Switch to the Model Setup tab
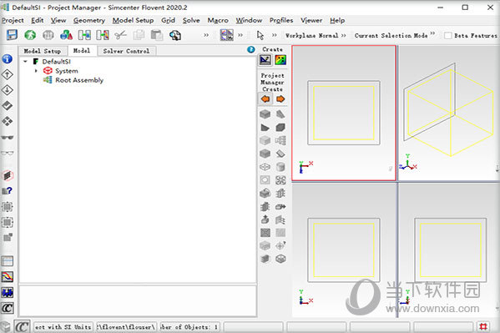The width and height of the screenshot is (500, 333). (x=43, y=51)
